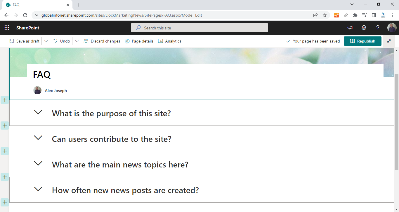Open a new browser tab
399x212 pixels.
click(79, 5)
